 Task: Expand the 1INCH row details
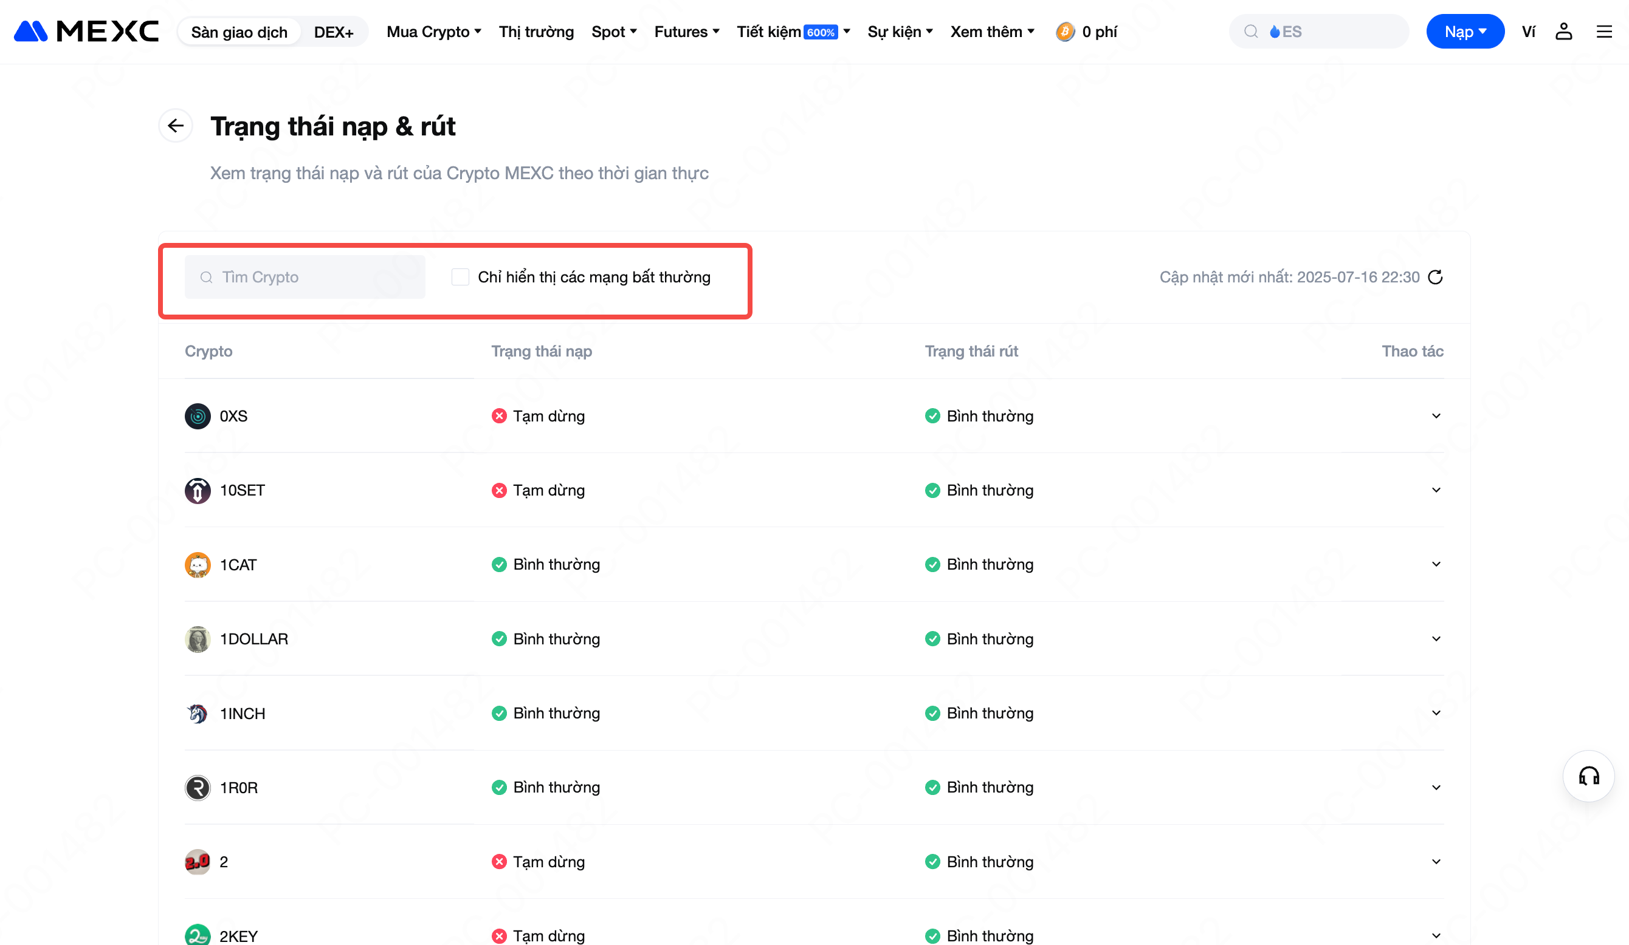point(1436,713)
